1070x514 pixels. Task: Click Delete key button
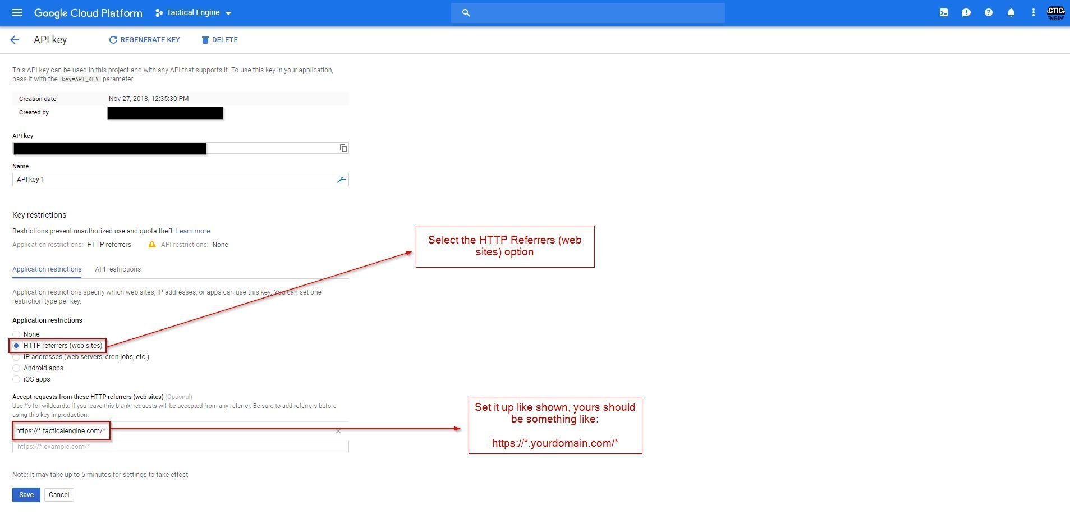click(219, 40)
